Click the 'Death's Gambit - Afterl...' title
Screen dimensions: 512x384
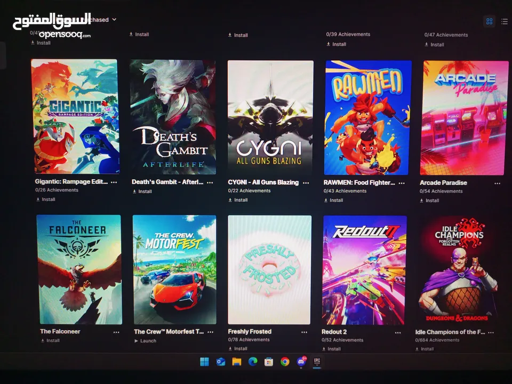coord(167,182)
